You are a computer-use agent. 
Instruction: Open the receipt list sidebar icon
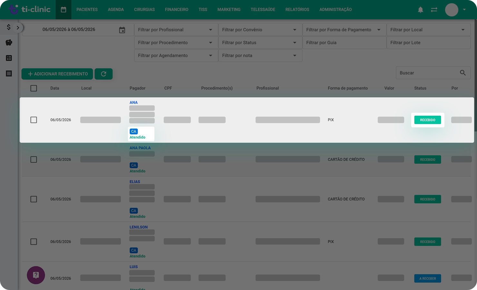(9, 73)
